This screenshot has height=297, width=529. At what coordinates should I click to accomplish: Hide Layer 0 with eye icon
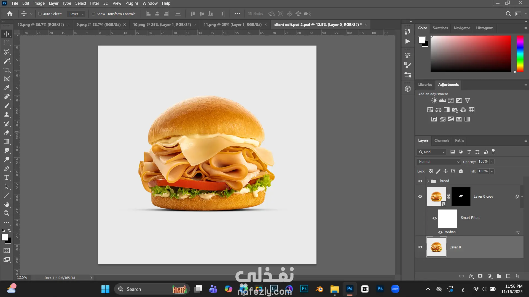[x=420, y=247]
